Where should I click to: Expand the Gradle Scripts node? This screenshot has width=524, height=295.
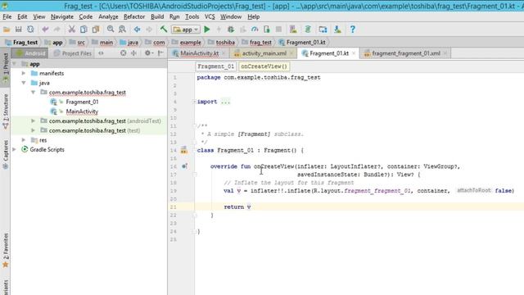coord(15,149)
